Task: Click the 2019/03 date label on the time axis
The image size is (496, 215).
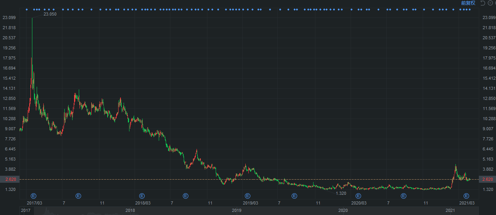Action: click(250, 203)
